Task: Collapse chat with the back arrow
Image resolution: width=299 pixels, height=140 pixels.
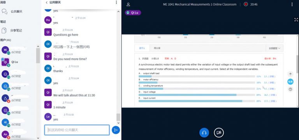Action: 47,2
